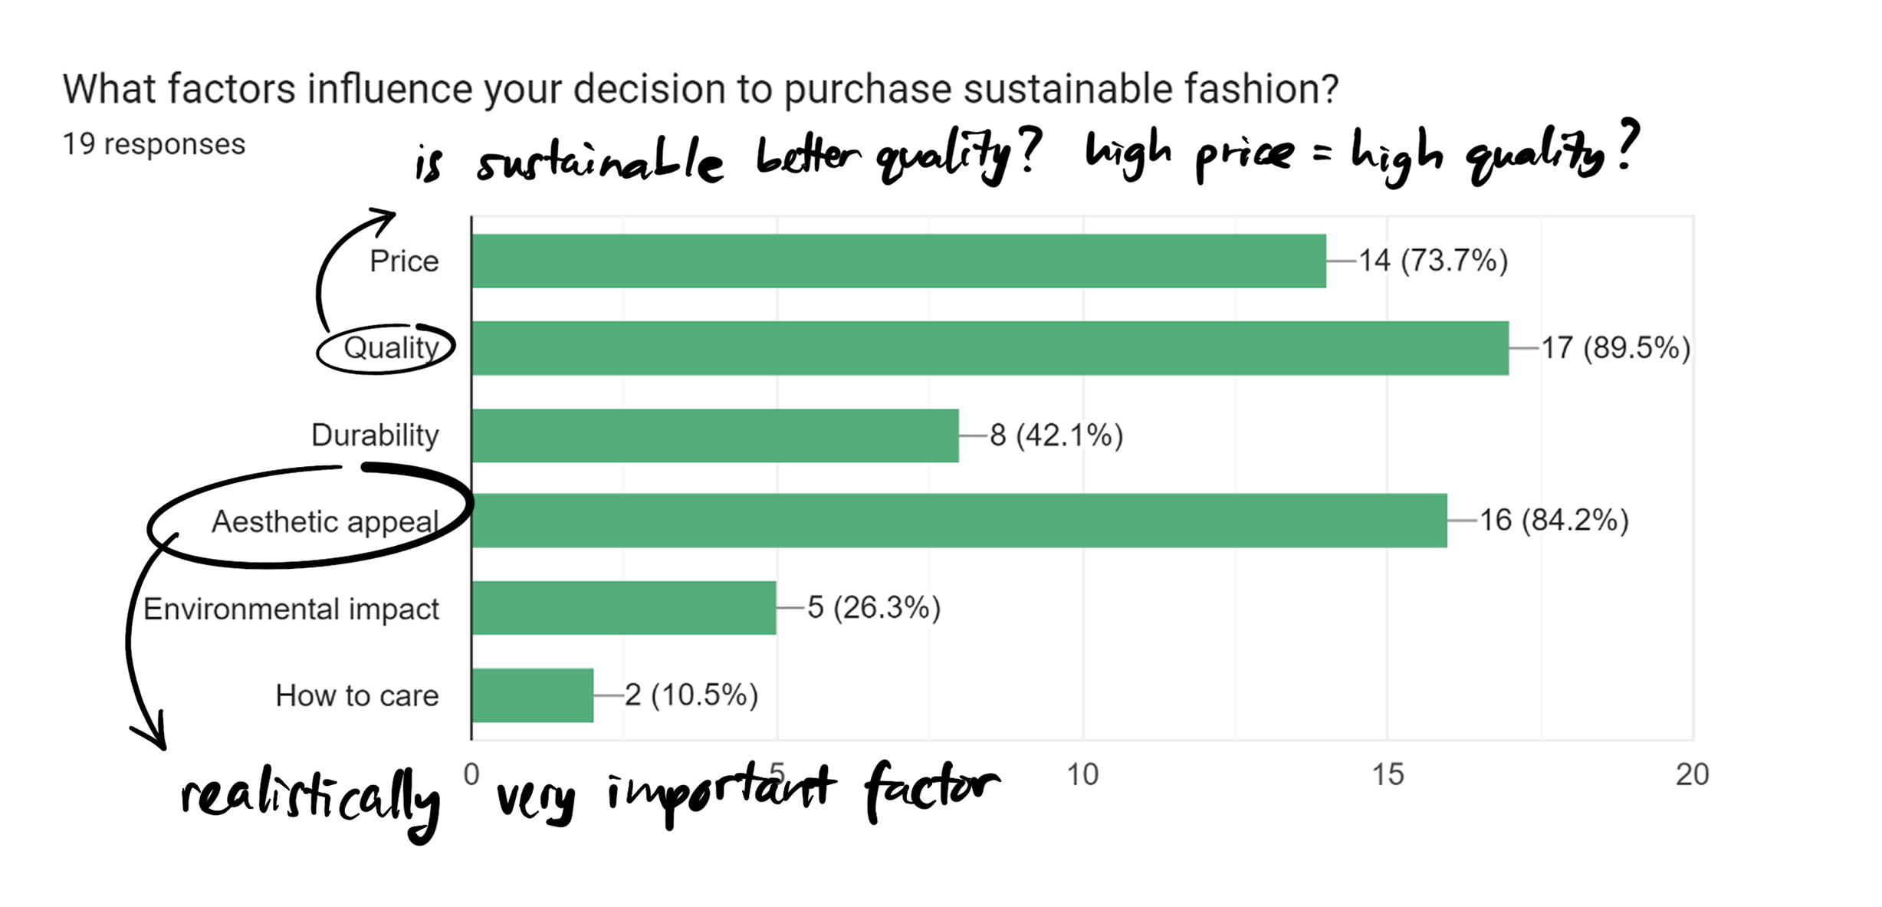
Task: Click the 8 (42.1%) value label
Action: (1056, 435)
